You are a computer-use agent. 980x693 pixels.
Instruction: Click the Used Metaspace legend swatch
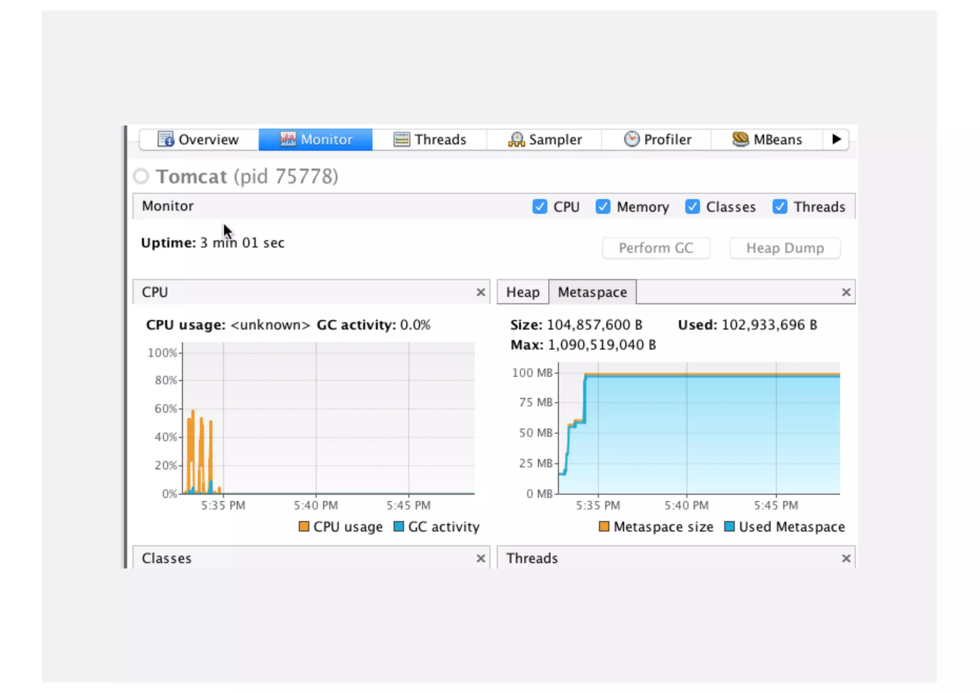(x=729, y=527)
